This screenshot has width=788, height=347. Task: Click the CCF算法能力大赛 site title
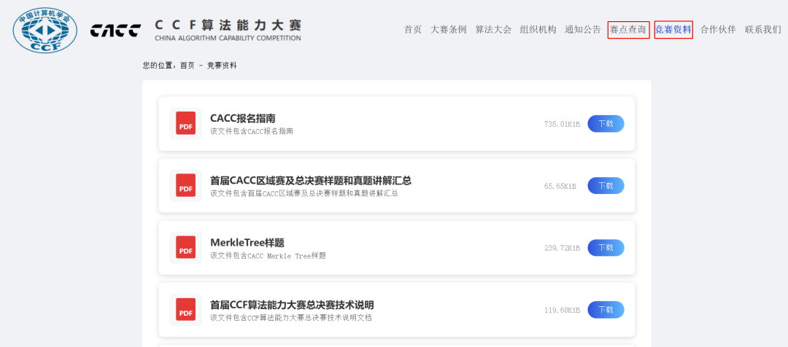tap(228, 25)
